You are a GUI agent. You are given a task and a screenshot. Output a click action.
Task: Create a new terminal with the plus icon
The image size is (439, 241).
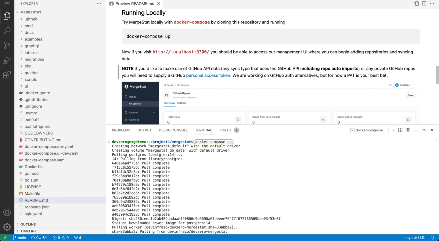point(389,130)
